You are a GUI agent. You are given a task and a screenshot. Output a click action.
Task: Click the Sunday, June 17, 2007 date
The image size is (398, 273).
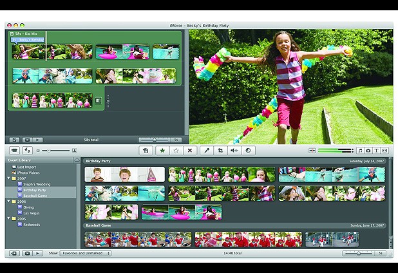(x=367, y=225)
